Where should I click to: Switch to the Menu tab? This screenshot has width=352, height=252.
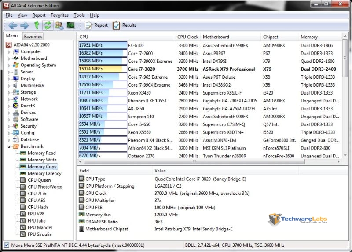coord(12,36)
